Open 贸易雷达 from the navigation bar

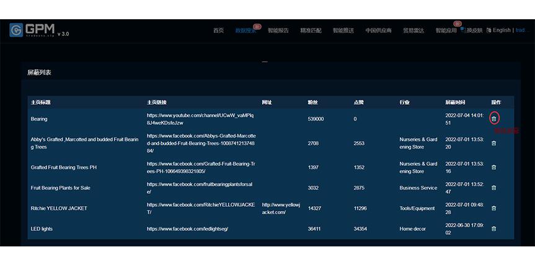coord(413,30)
